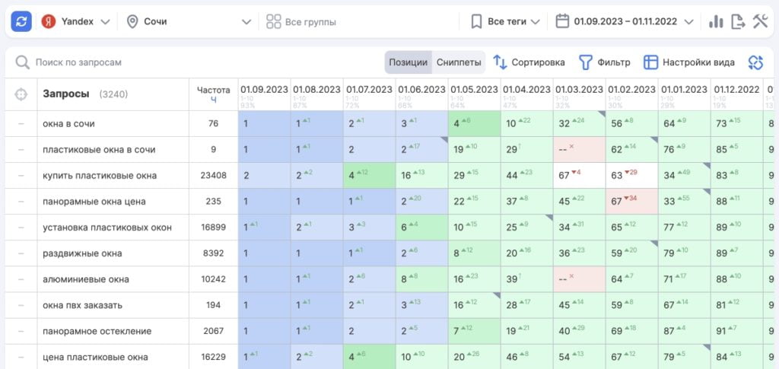This screenshot has height=369, width=779.
Task: Click the target icon in table header
Action: pos(21,94)
